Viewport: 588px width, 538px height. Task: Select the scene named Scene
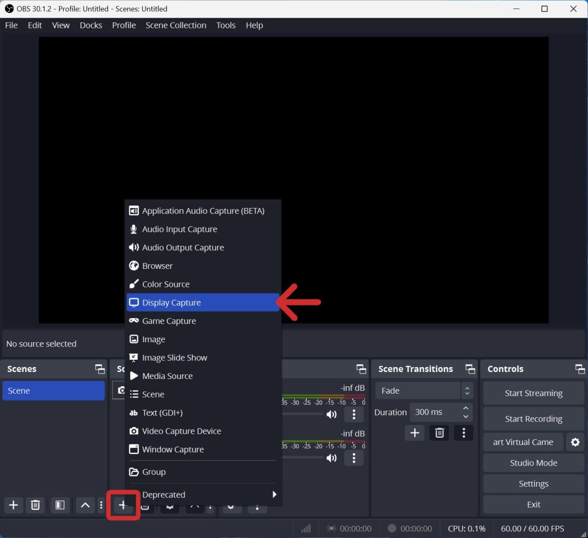tap(53, 390)
